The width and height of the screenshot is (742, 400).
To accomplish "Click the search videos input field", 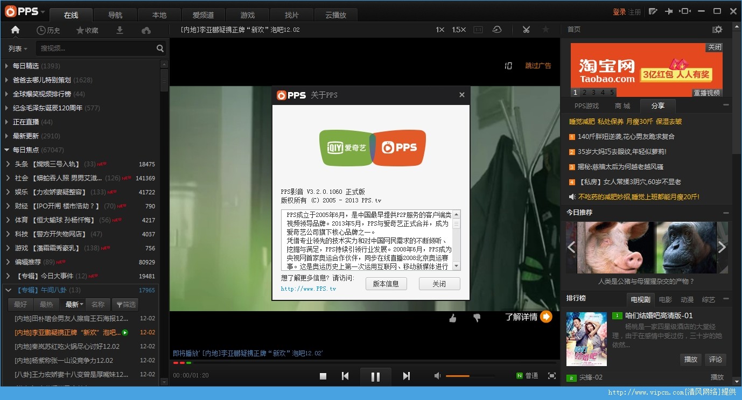I will 96,48.
